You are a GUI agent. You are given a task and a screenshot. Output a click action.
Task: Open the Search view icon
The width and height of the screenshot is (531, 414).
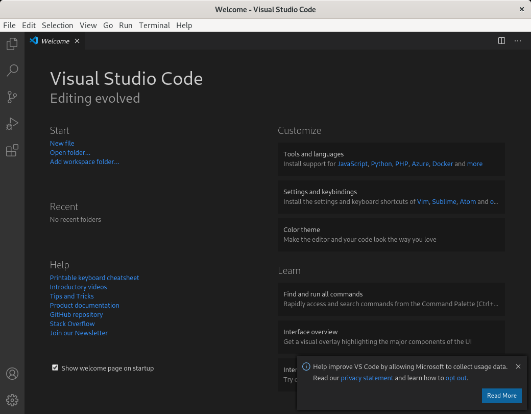tap(12, 70)
